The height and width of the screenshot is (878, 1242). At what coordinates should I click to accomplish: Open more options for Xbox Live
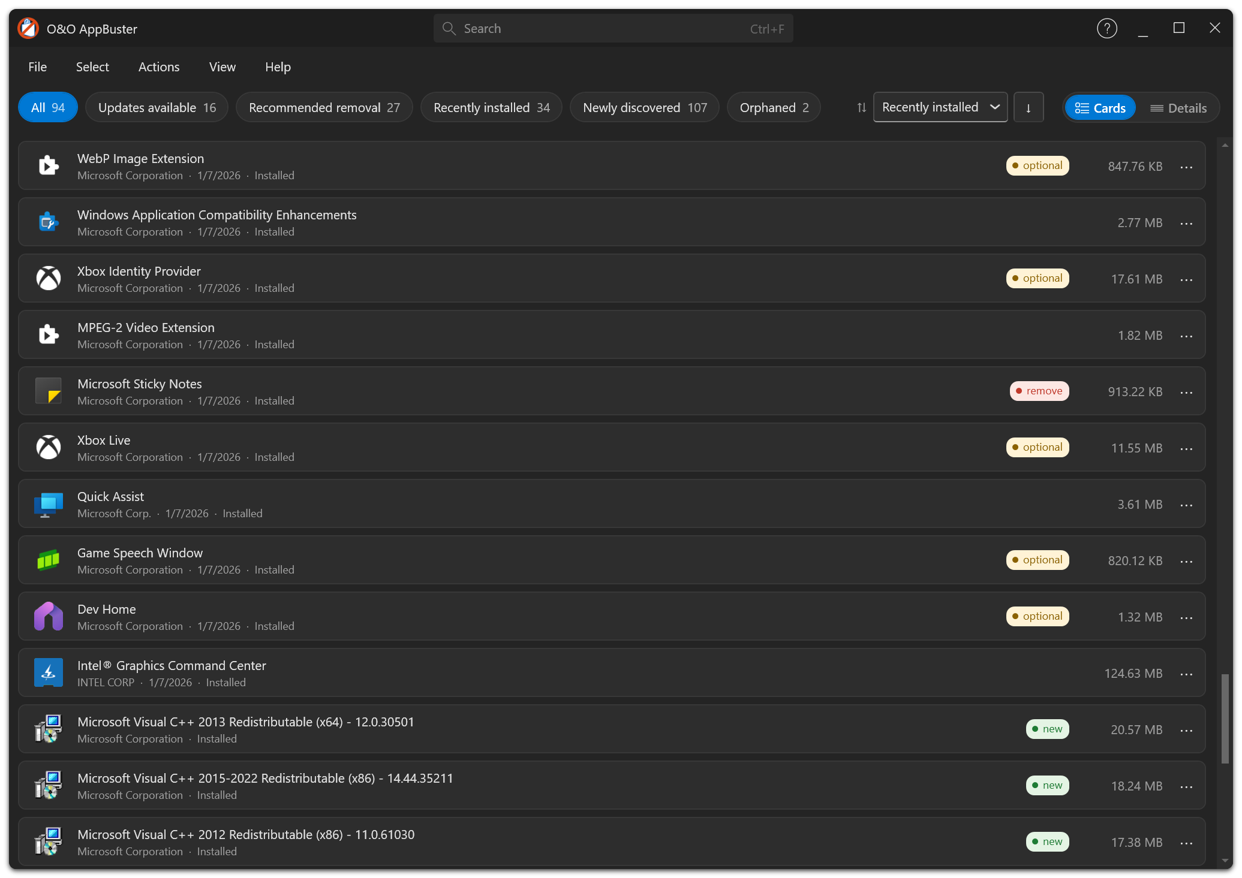coord(1186,448)
